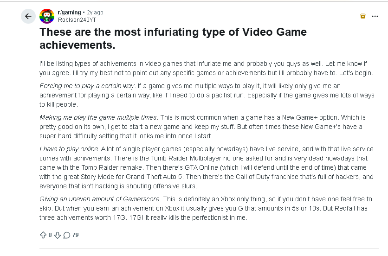Open the post overflow menu (three dots)
The width and height of the screenshot is (388, 256).
click(x=375, y=16)
